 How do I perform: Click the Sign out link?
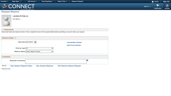coord(166,2)
